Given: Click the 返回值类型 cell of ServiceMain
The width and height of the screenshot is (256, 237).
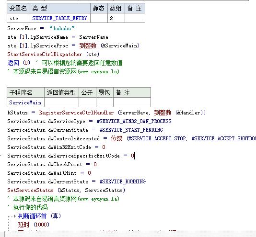Looking at the screenshot, I should click(x=61, y=102).
